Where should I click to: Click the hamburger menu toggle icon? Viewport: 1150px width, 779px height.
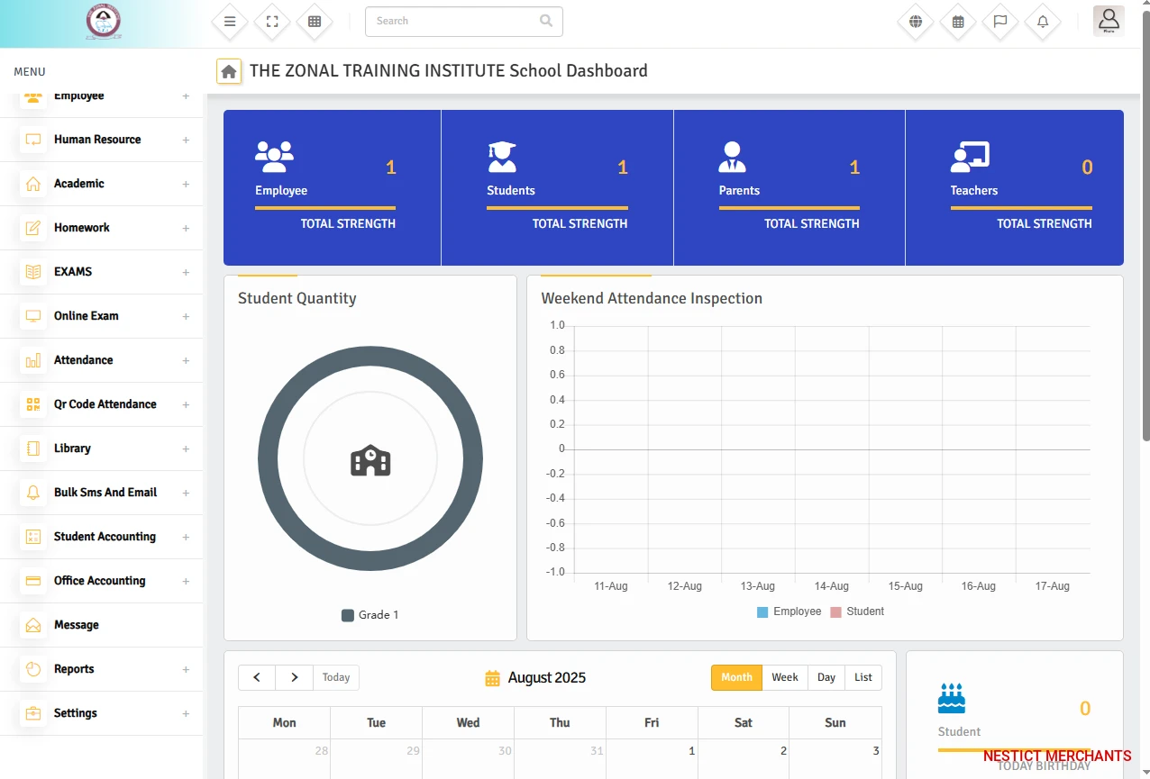click(x=230, y=22)
